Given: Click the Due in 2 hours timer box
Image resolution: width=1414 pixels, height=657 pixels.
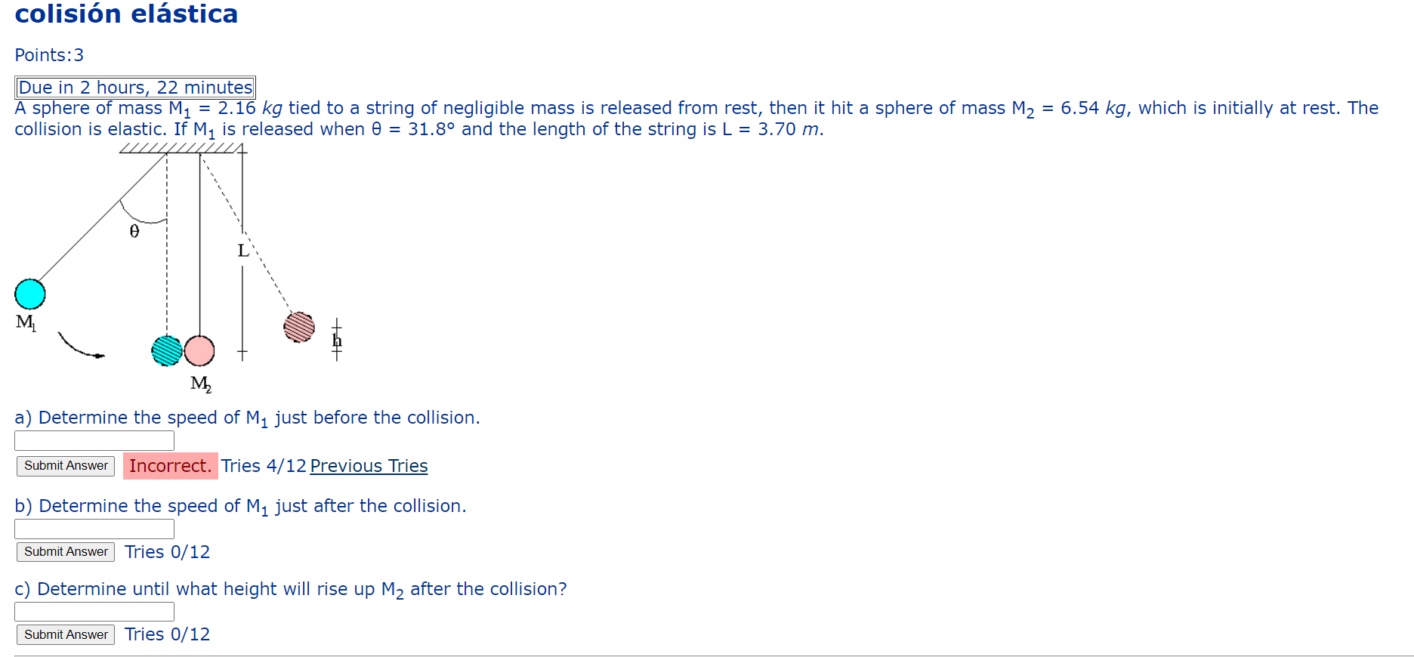Looking at the screenshot, I should (x=134, y=87).
